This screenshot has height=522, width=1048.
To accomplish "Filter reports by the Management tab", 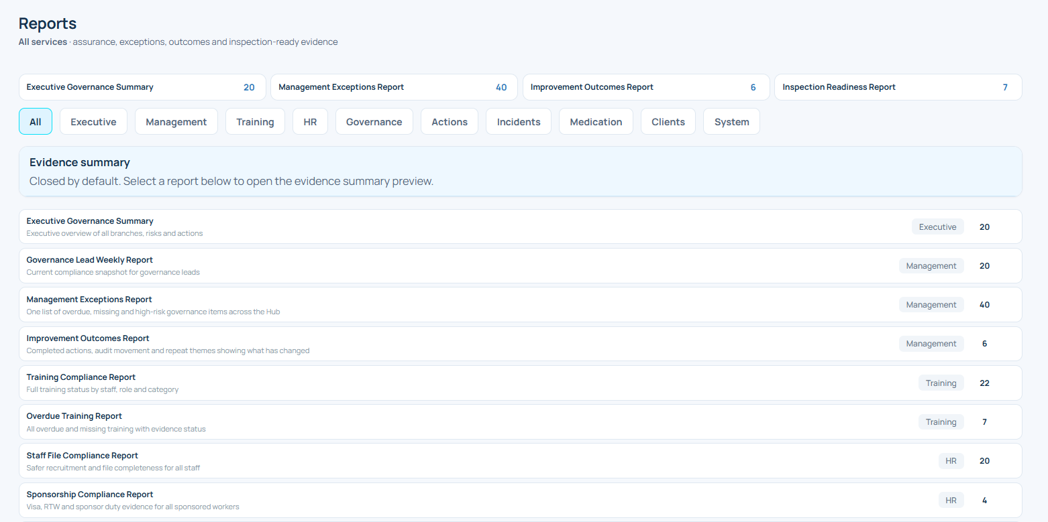I will [176, 121].
